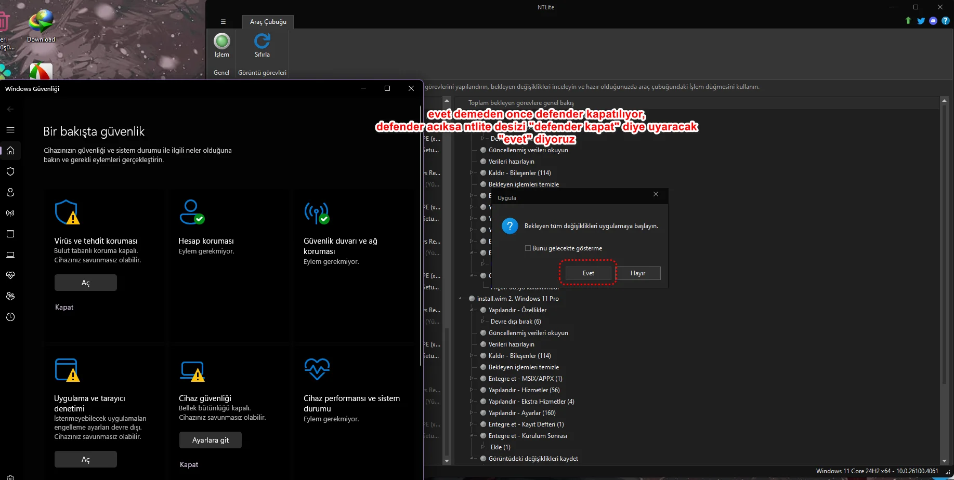954x480 pixels.
Task: Expand Yapılandır - Hizmetler (56)
Action: [472, 390]
